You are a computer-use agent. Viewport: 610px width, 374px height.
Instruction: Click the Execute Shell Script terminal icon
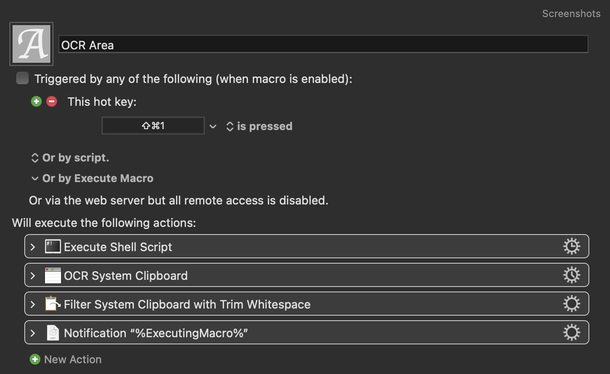(x=53, y=247)
